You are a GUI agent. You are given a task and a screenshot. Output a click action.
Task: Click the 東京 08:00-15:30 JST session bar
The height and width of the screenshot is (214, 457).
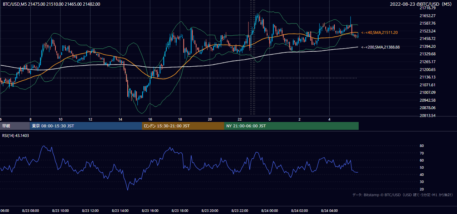86,126
